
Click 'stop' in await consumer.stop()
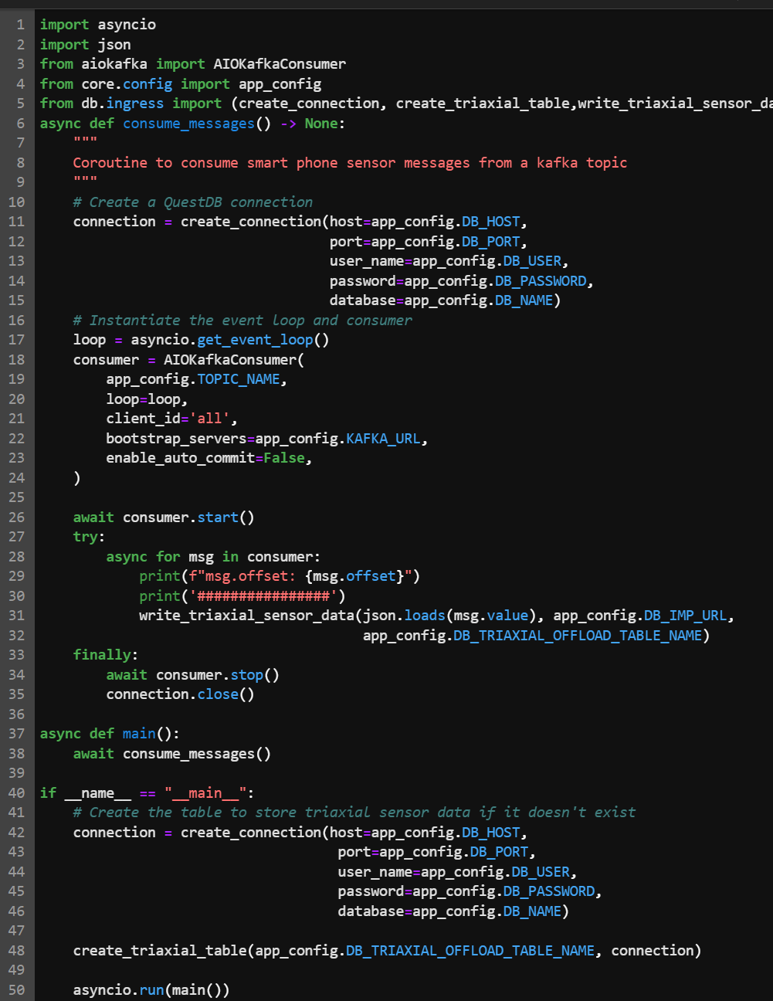point(246,675)
